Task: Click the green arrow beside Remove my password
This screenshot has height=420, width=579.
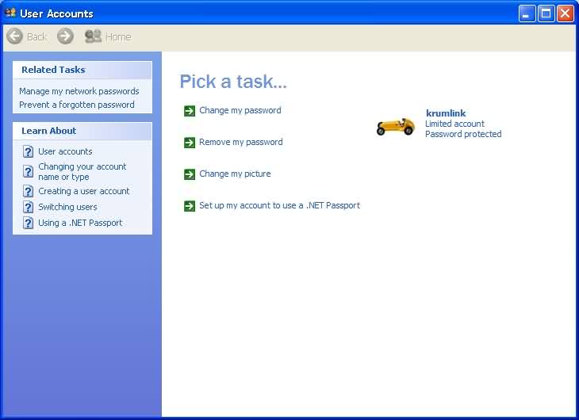Action: click(x=190, y=143)
